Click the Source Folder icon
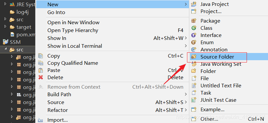268x123 pixels. (194, 57)
